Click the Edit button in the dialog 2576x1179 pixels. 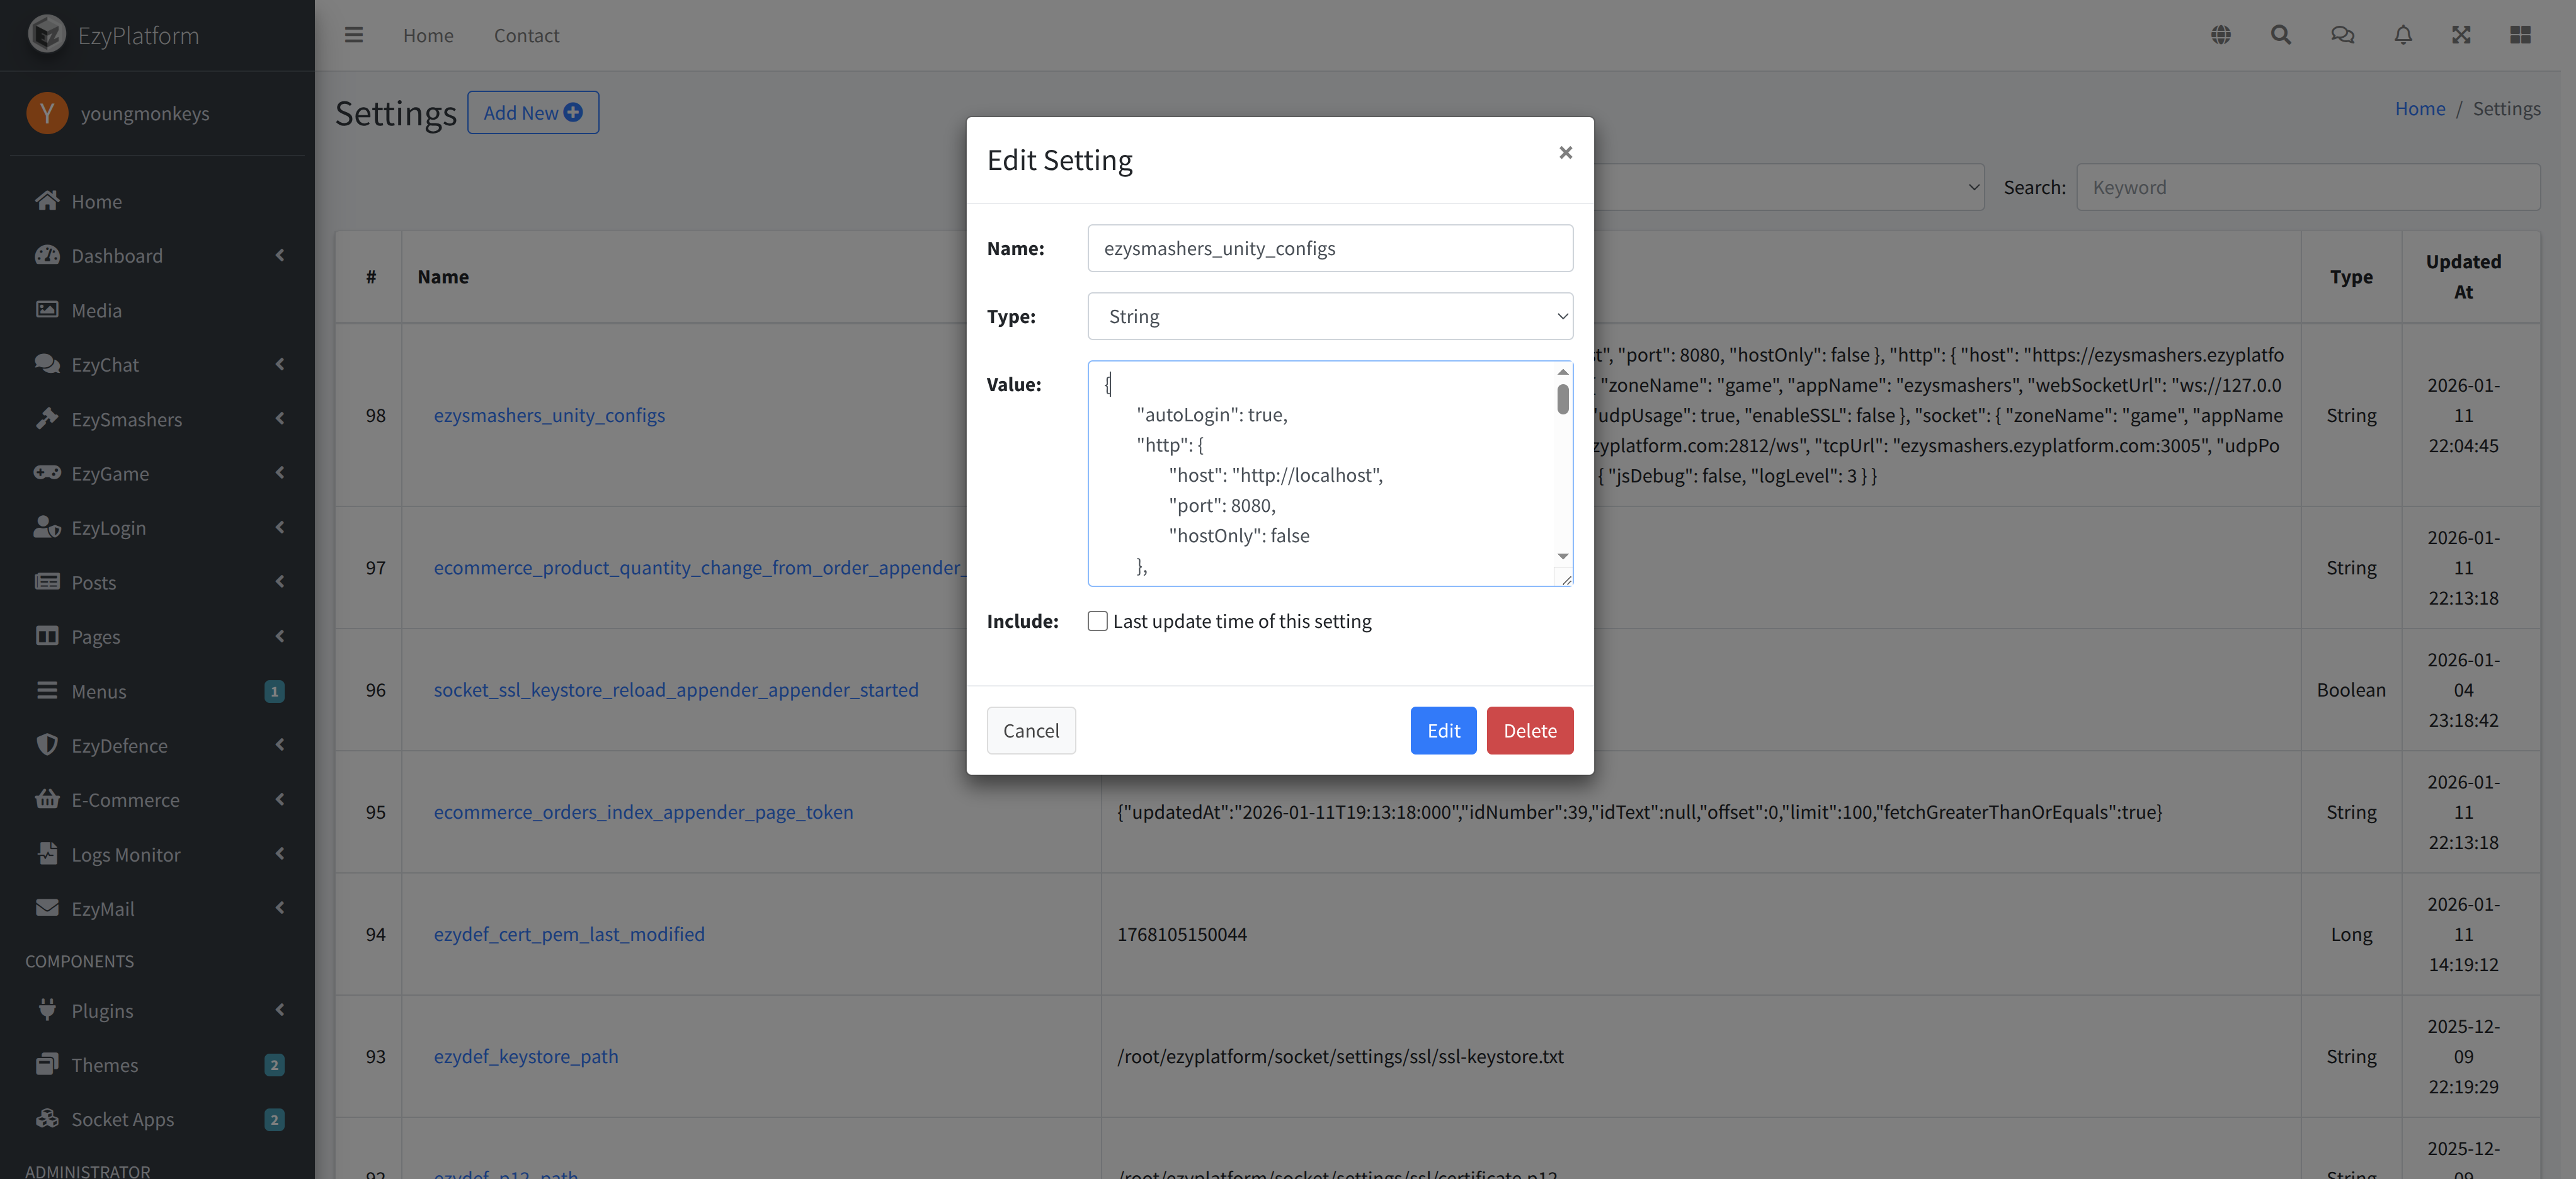pyautogui.click(x=1443, y=730)
